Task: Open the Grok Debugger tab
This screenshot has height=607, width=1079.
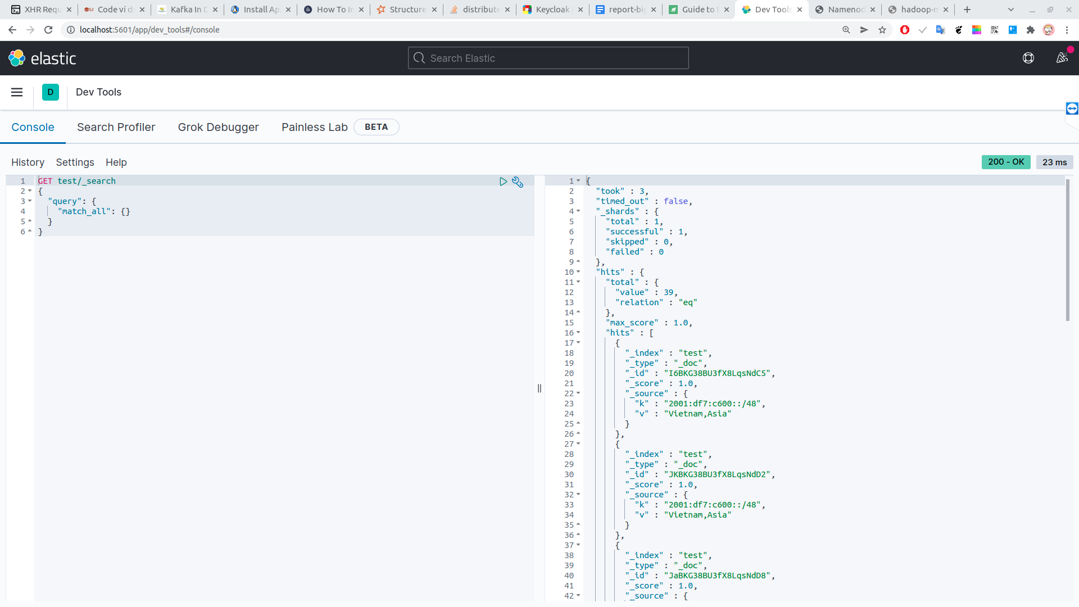Action: [x=218, y=127]
